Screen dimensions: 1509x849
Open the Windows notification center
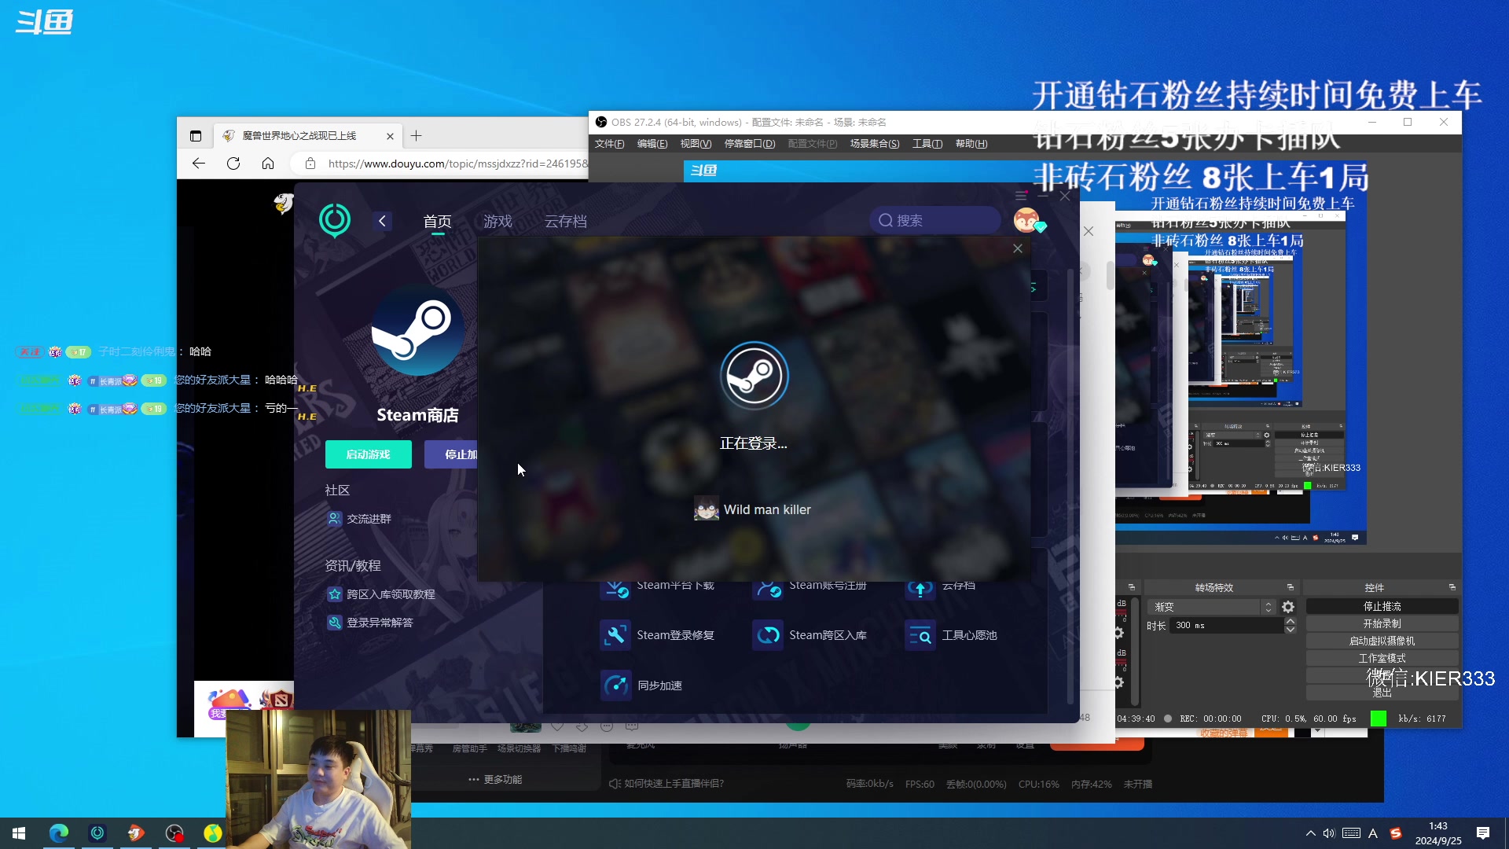1483,833
